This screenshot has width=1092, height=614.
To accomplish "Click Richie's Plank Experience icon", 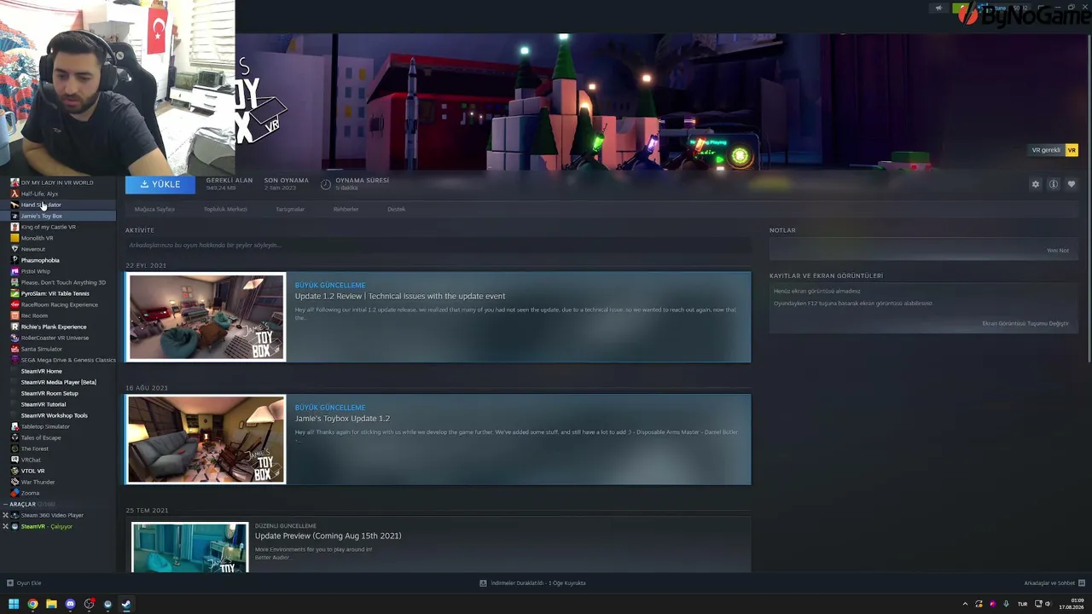I will click(15, 327).
